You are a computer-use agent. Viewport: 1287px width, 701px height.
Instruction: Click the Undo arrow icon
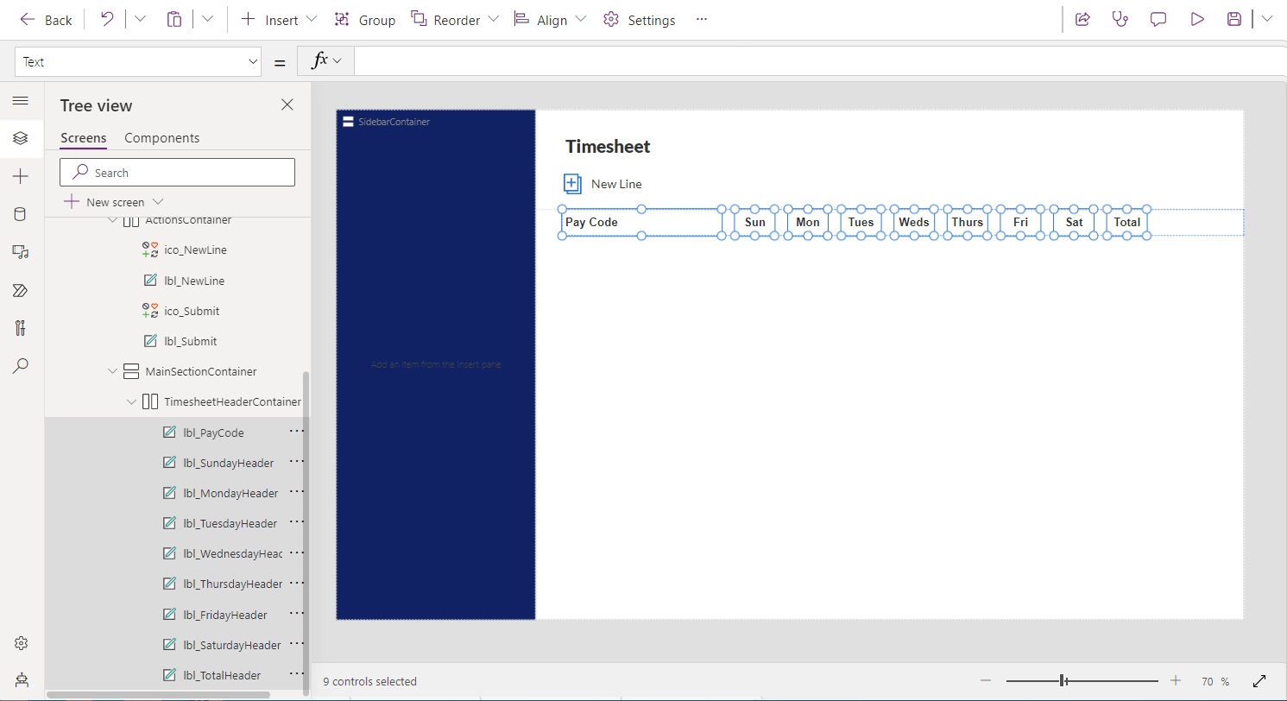point(107,19)
